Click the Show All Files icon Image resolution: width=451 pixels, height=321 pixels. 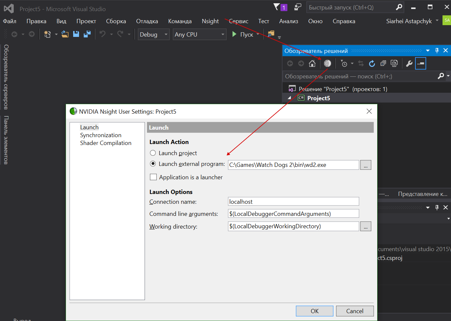click(x=394, y=63)
